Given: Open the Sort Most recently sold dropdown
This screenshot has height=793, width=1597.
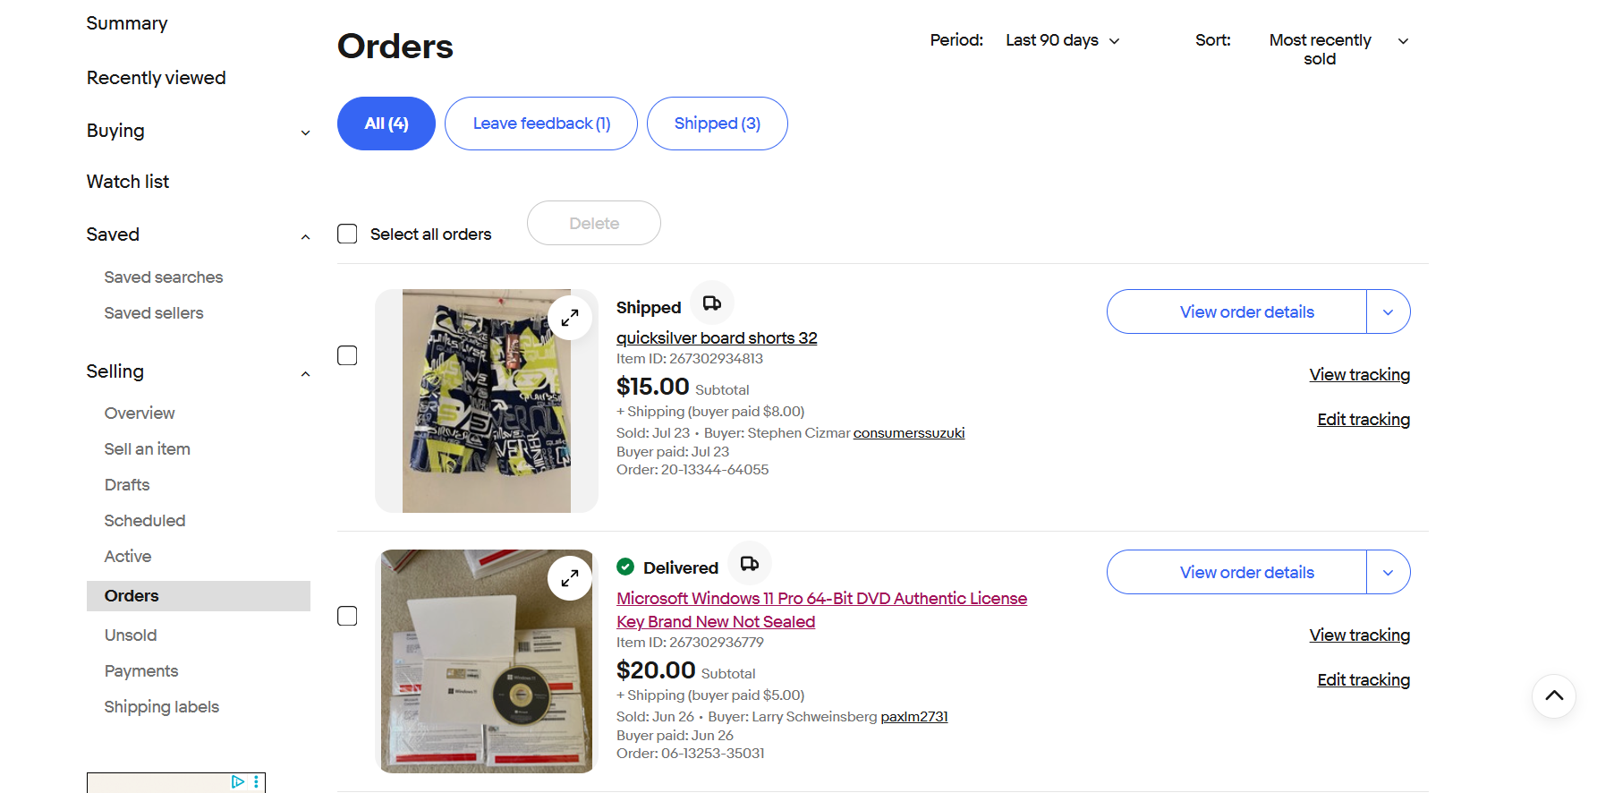Looking at the screenshot, I should (x=1339, y=49).
